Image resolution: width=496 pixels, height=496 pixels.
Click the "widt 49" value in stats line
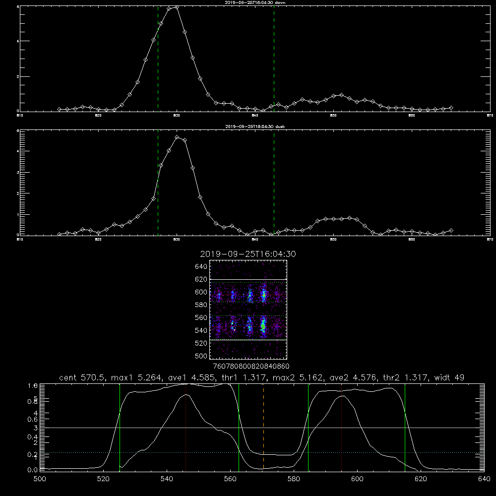click(449, 377)
